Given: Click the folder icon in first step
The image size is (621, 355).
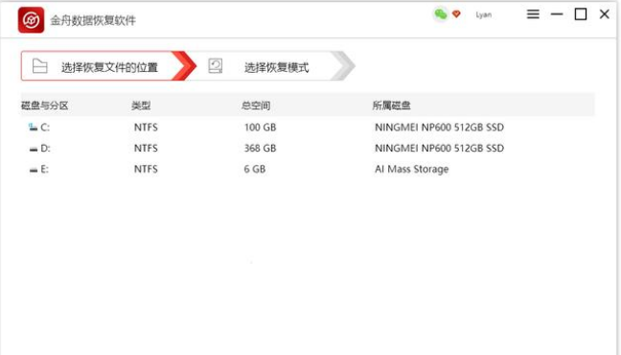Looking at the screenshot, I should [39, 66].
